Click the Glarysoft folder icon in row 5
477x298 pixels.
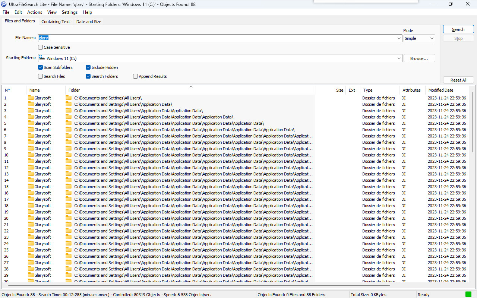tap(31, 123)
